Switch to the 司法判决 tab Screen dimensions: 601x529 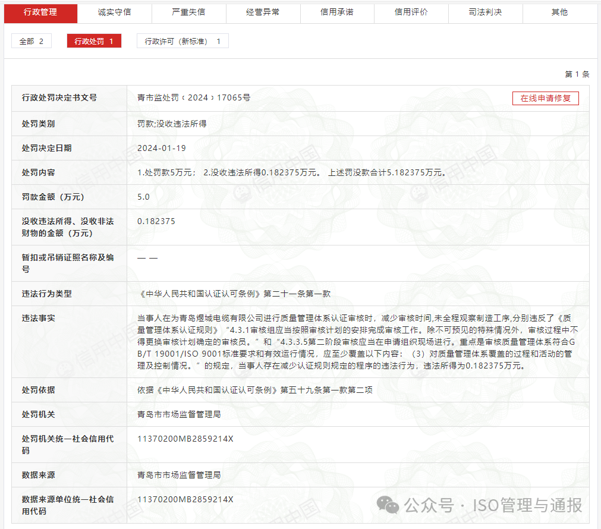point(485,13)
